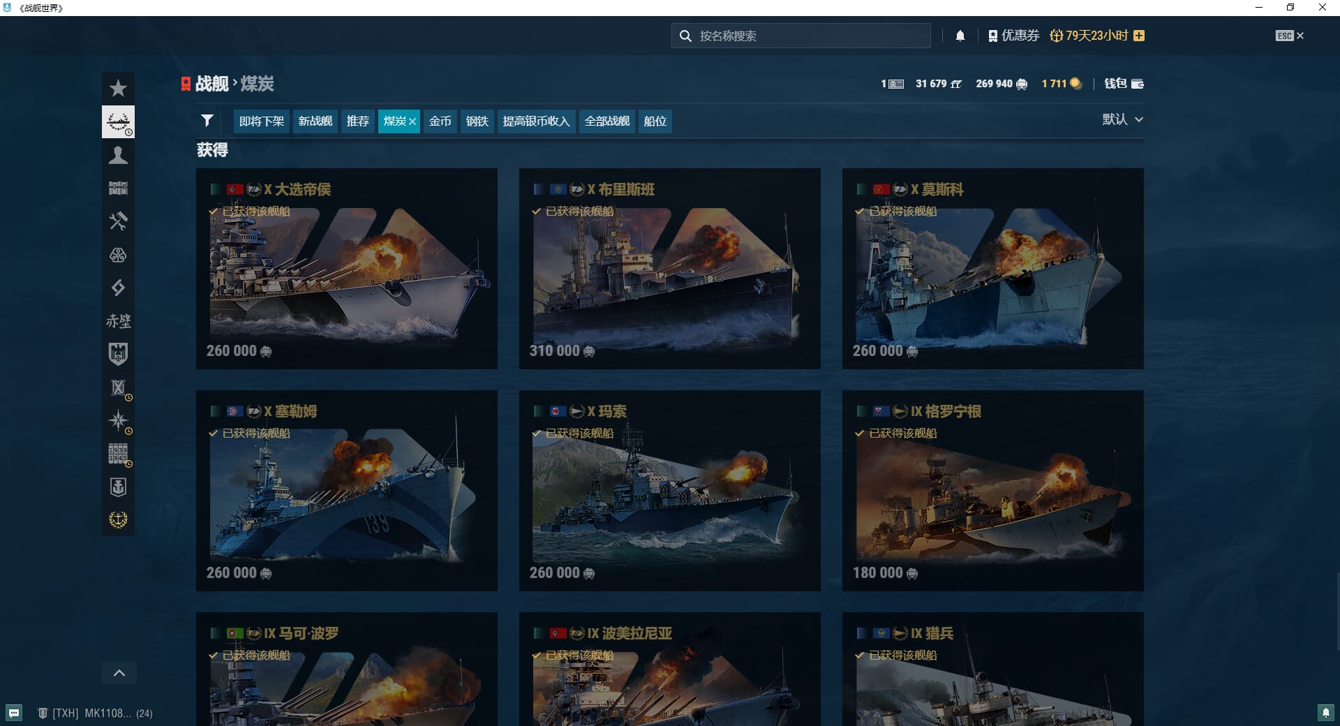1340x726 pixels.
Task: Open the notifications bell in top bar
Action: [960, 36]
